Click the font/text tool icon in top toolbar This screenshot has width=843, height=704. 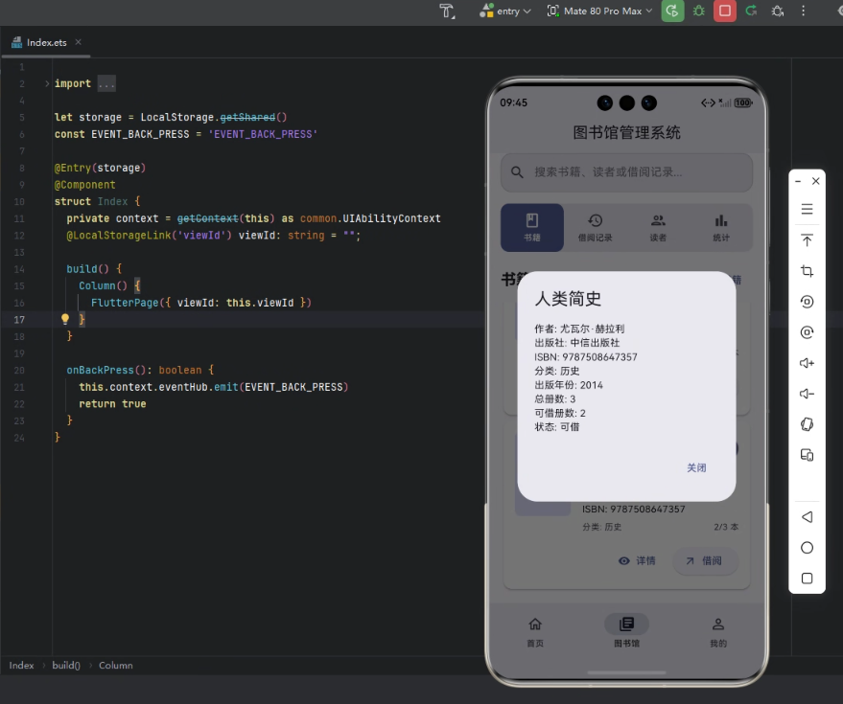point(447,11)
